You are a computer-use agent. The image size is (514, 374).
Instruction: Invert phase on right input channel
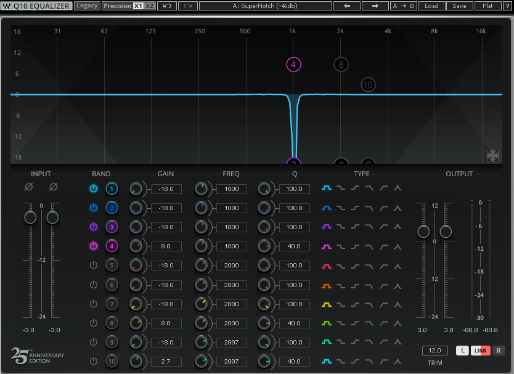pos(53,187)
